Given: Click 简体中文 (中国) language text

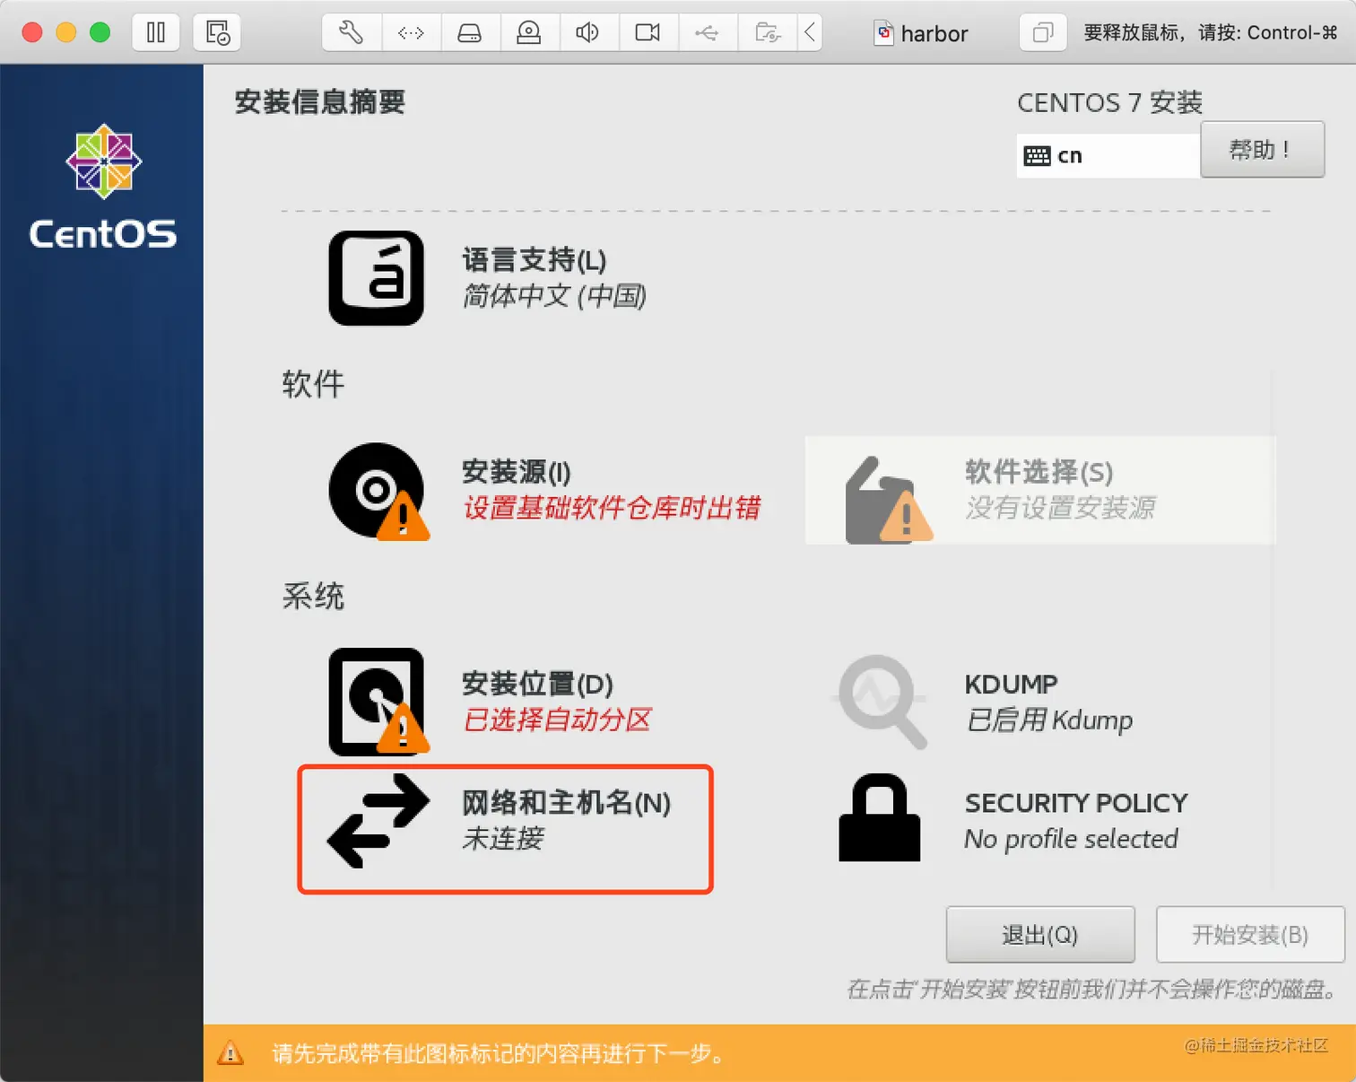Looking at the screenshot, I should tap(554, 296).
